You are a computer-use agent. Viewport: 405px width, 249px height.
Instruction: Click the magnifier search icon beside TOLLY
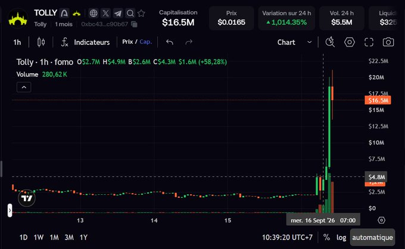(x=130, y=13)
